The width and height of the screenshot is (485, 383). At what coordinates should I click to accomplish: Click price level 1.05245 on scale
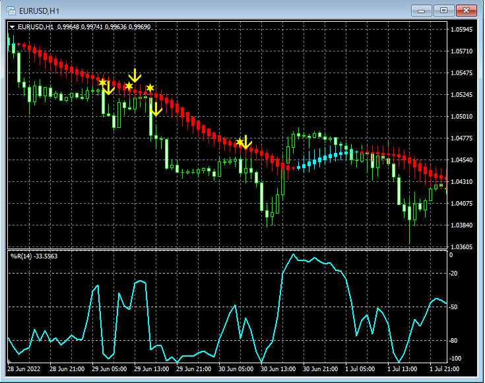[462, 94]
